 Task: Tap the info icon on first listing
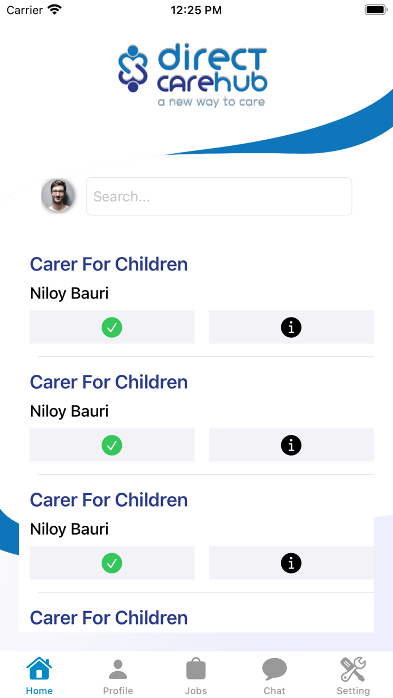coord(291,327)
